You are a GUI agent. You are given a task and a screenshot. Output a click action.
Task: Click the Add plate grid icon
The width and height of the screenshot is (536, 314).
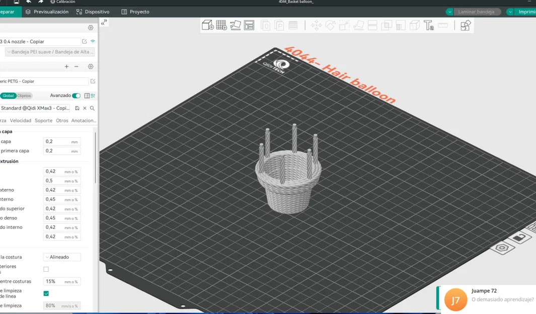tap(221, 25)
